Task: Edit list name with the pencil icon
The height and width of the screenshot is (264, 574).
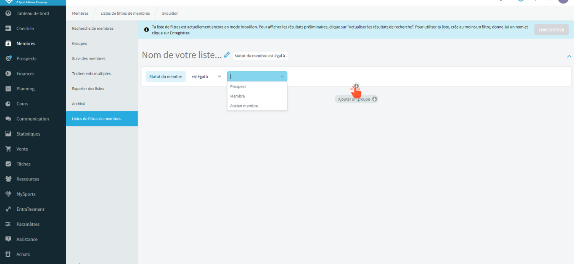Action: (227, 55)
